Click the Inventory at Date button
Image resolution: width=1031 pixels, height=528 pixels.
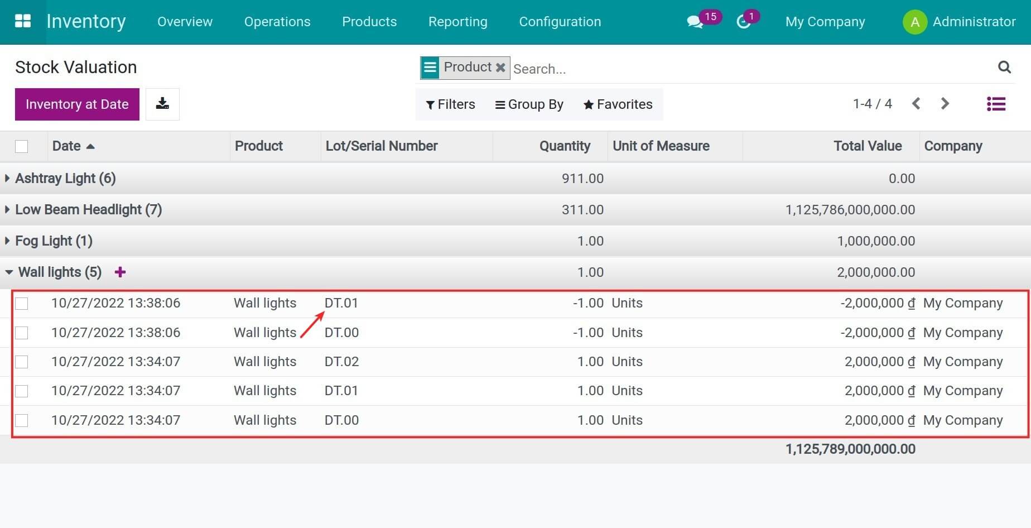click(77, 104)
